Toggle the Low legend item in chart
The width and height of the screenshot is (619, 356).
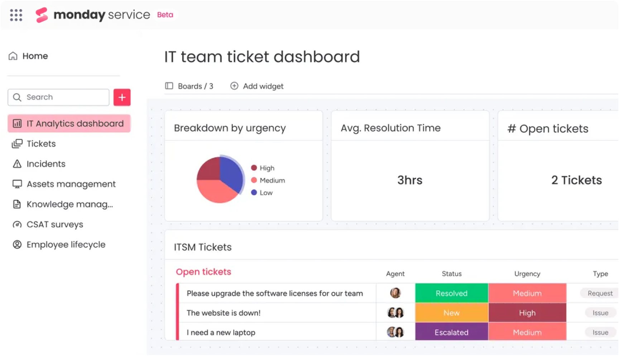click(x=262, y=193)
